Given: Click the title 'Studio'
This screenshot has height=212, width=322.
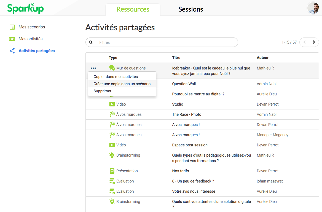Looking at the screenshot, I should point(178,104).
